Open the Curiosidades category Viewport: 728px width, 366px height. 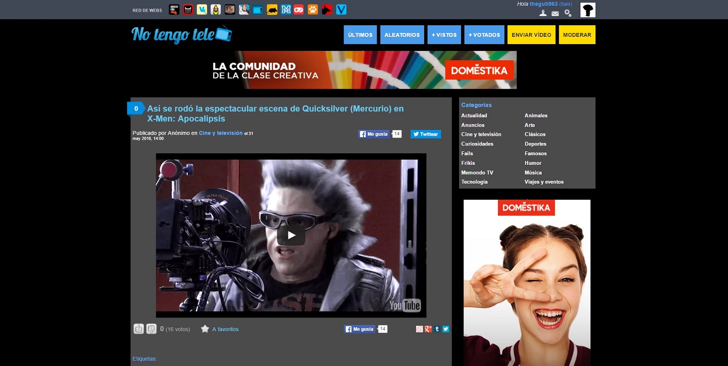(477, 144)
